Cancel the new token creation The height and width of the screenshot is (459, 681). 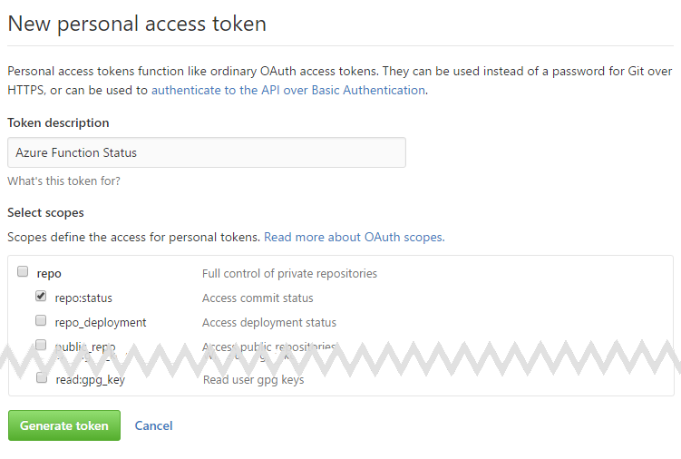point(153,425)
